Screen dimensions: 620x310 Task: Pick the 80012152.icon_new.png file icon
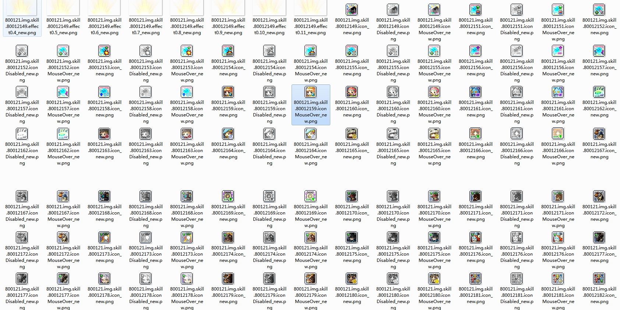599,10
